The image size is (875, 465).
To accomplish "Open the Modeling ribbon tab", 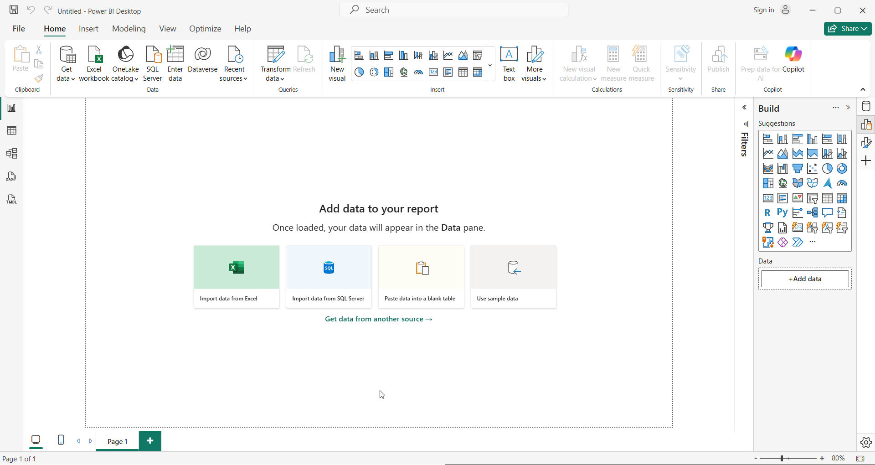I will click(129, 29).
